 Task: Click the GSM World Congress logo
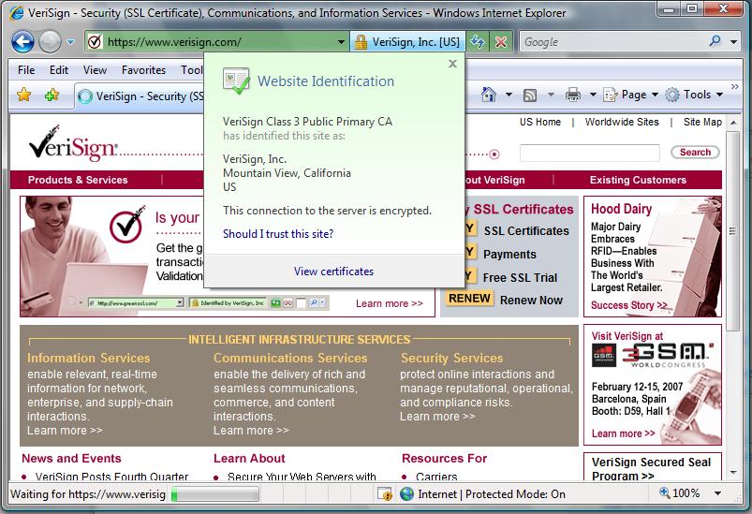point(653,355)
